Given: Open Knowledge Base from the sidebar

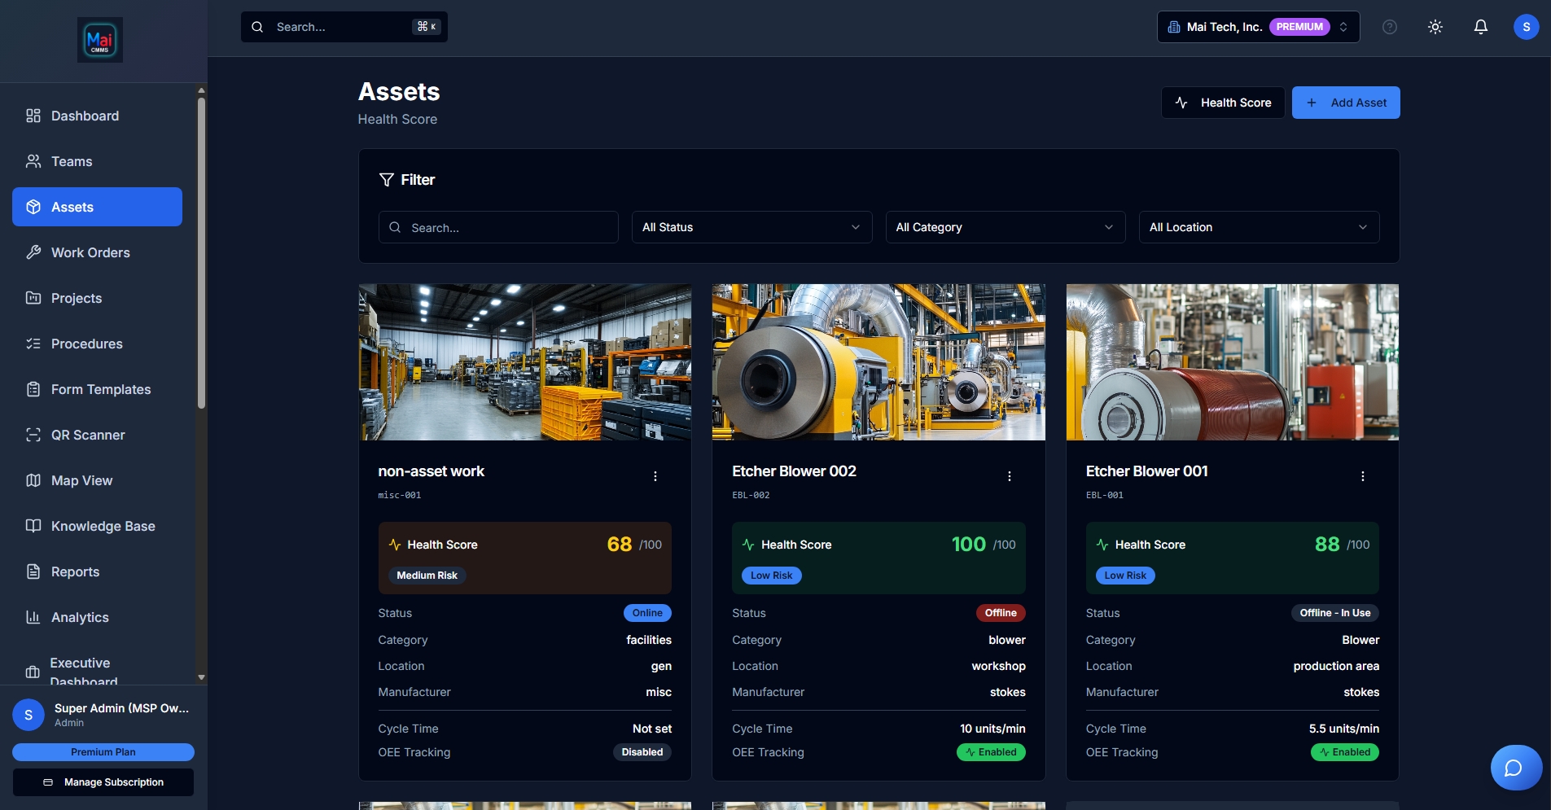Looking at the screenshot, I should coord(103,526).
